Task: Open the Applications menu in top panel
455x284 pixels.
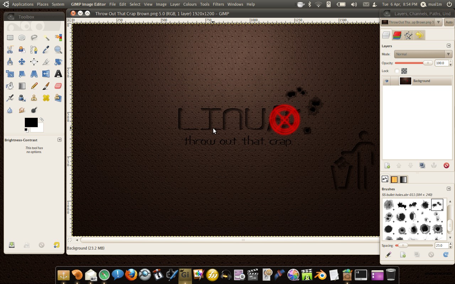Action: click(23, 4)
